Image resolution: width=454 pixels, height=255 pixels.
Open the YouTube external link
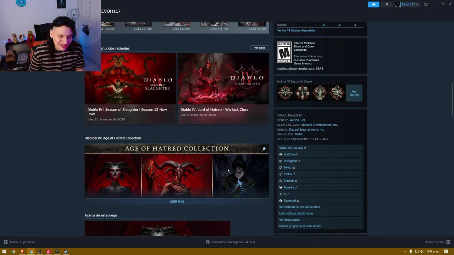pos(290,154)
